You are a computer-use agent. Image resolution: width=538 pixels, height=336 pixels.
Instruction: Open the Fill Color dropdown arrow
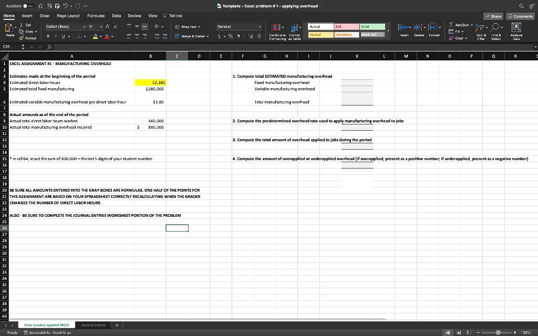coord(100,36)
